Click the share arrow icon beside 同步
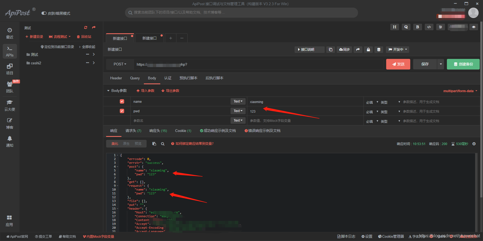The image size is (483, 241). 358,50
